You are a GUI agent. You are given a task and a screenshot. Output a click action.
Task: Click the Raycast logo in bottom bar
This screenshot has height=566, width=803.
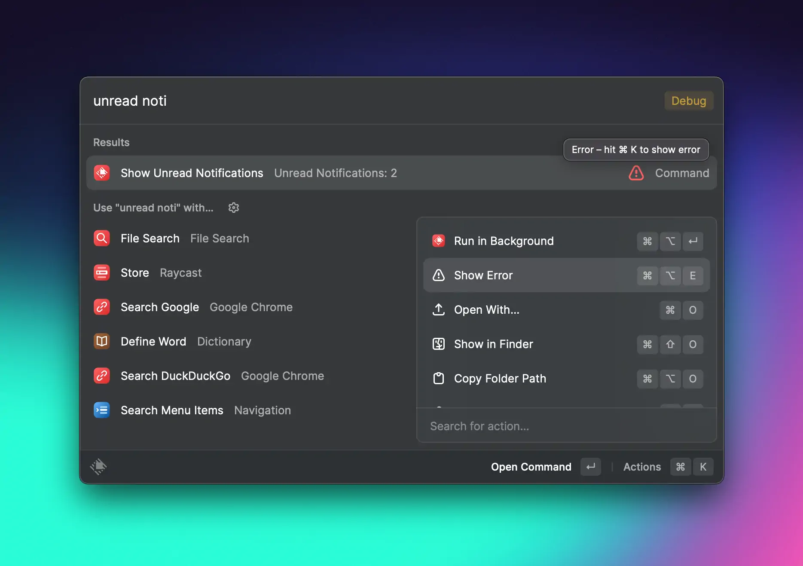click(98, 466)
